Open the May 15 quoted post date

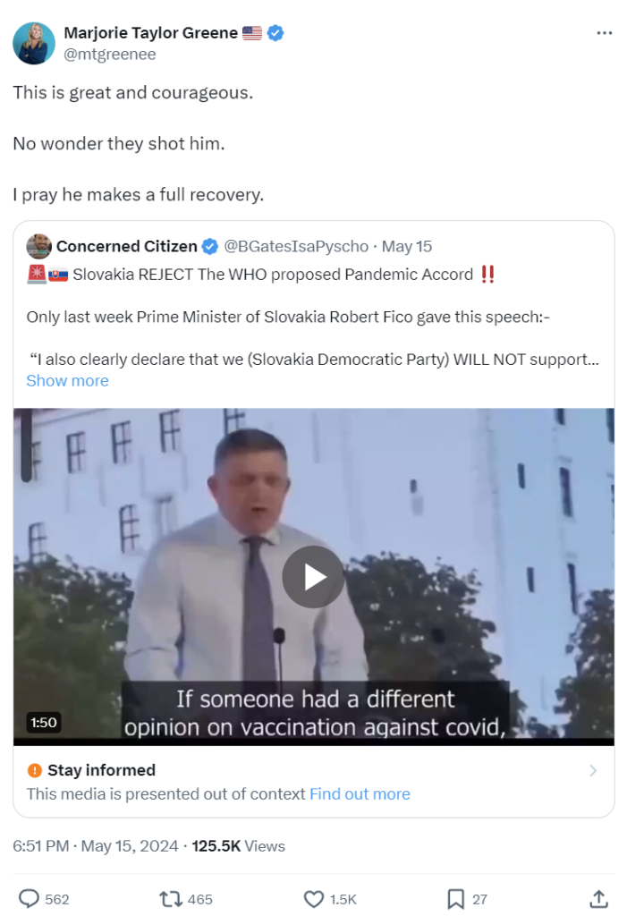(x=407, y=247)
